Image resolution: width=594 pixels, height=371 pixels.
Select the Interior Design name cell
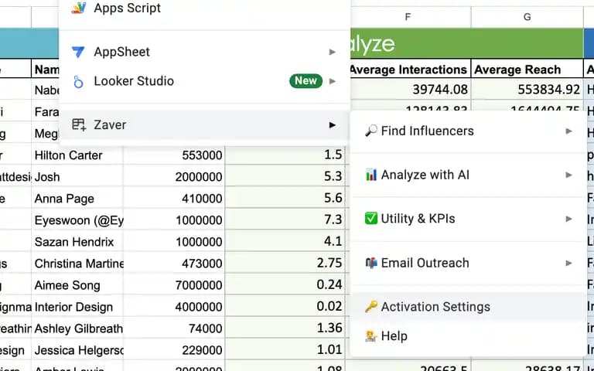click(x=77, y=307)
